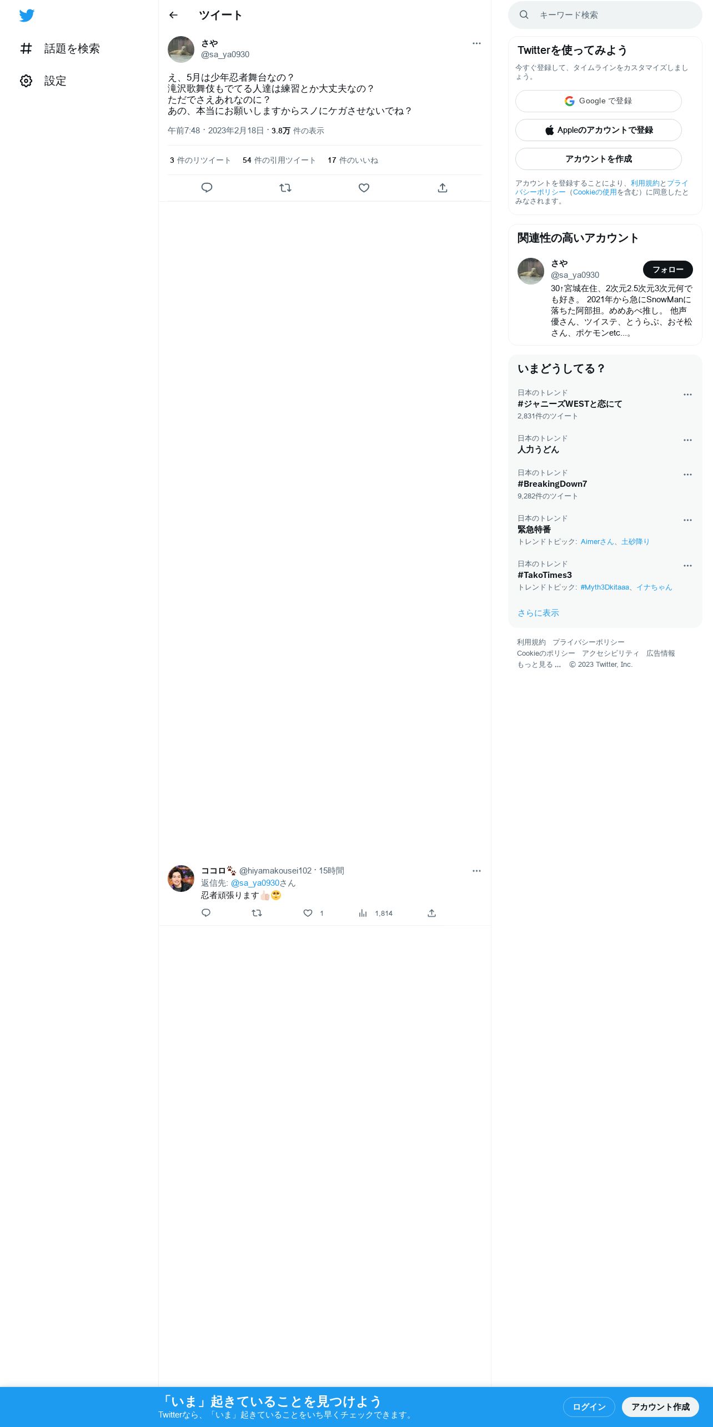Open 設定 in the sidebar
713x1427 pixels.
coord(43,81)
